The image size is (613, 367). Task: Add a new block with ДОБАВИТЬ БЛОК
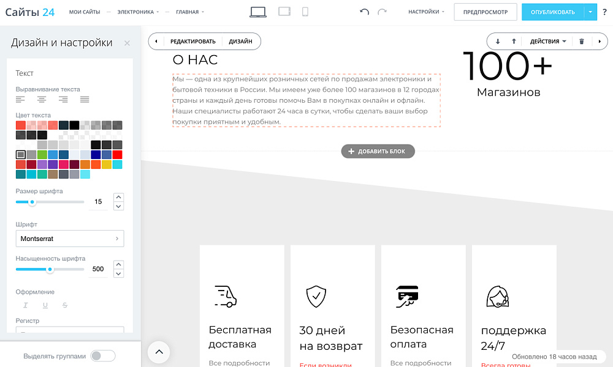(376, 151)
